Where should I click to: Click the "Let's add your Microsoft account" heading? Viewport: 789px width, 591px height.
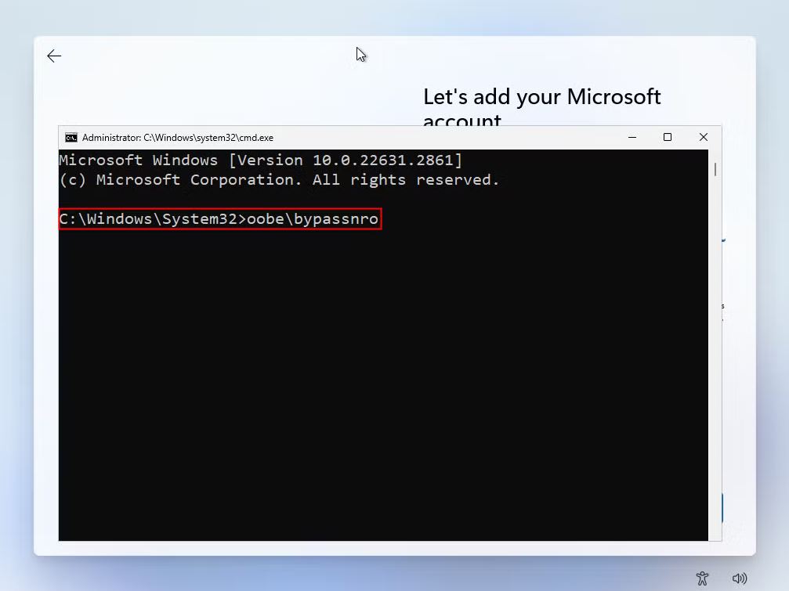point(542,107)
